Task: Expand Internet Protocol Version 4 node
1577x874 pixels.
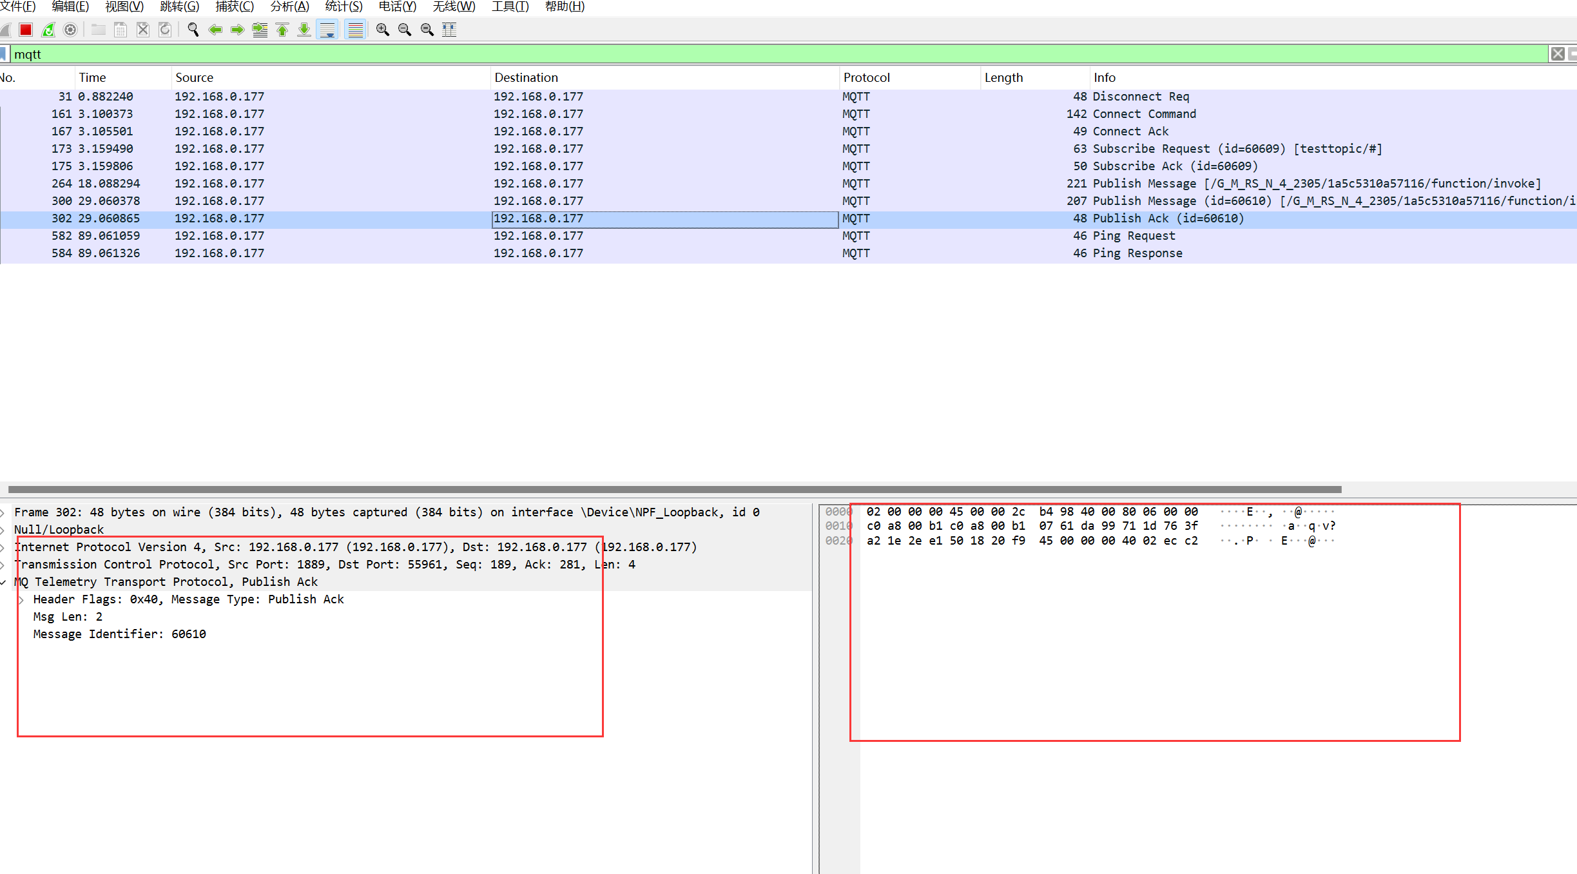Action: click(x=3, y=547)
